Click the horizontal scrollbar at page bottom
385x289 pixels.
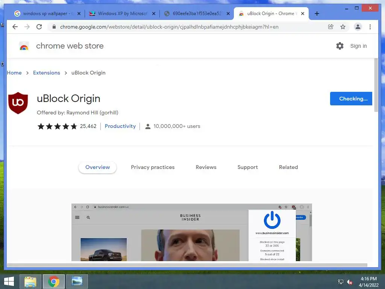coord(187,265)
